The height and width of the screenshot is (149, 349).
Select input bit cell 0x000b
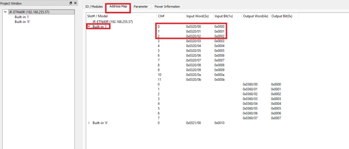point(219,79)
